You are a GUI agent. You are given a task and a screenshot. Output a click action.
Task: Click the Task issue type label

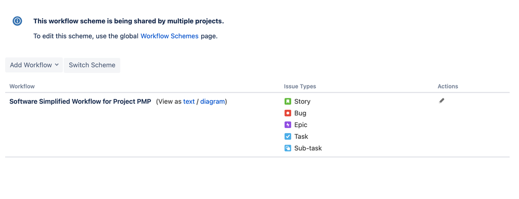301,137
